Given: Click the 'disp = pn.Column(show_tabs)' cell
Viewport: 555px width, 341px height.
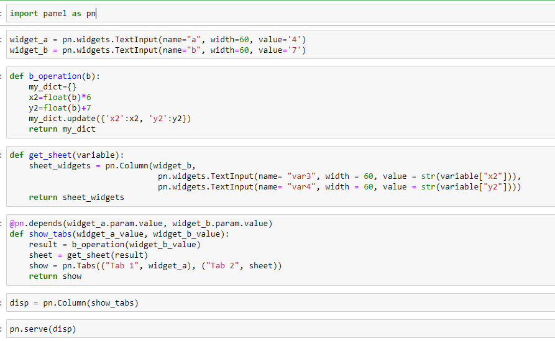Looking at the screenshot, I should point(280,302).
